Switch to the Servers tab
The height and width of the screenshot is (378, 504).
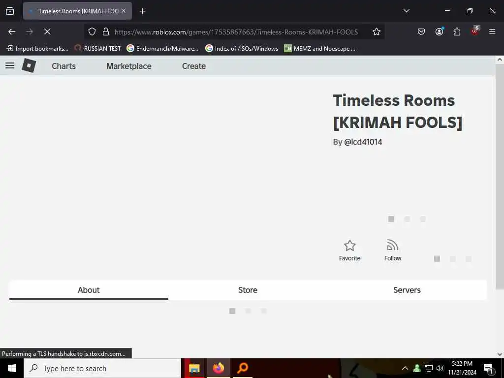[407, 290]
